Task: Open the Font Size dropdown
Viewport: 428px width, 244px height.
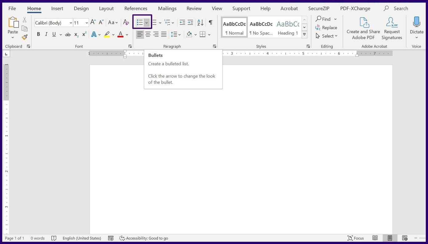Action: (86, 23)
